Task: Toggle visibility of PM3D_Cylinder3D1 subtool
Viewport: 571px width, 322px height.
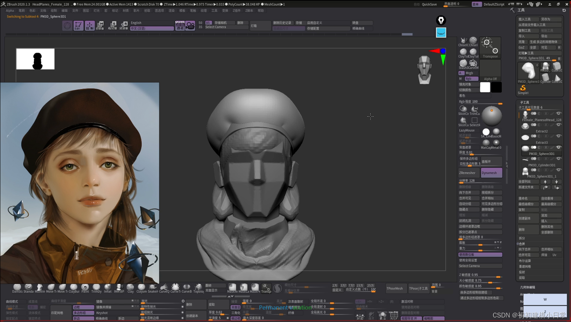Action: click(558, 159)
